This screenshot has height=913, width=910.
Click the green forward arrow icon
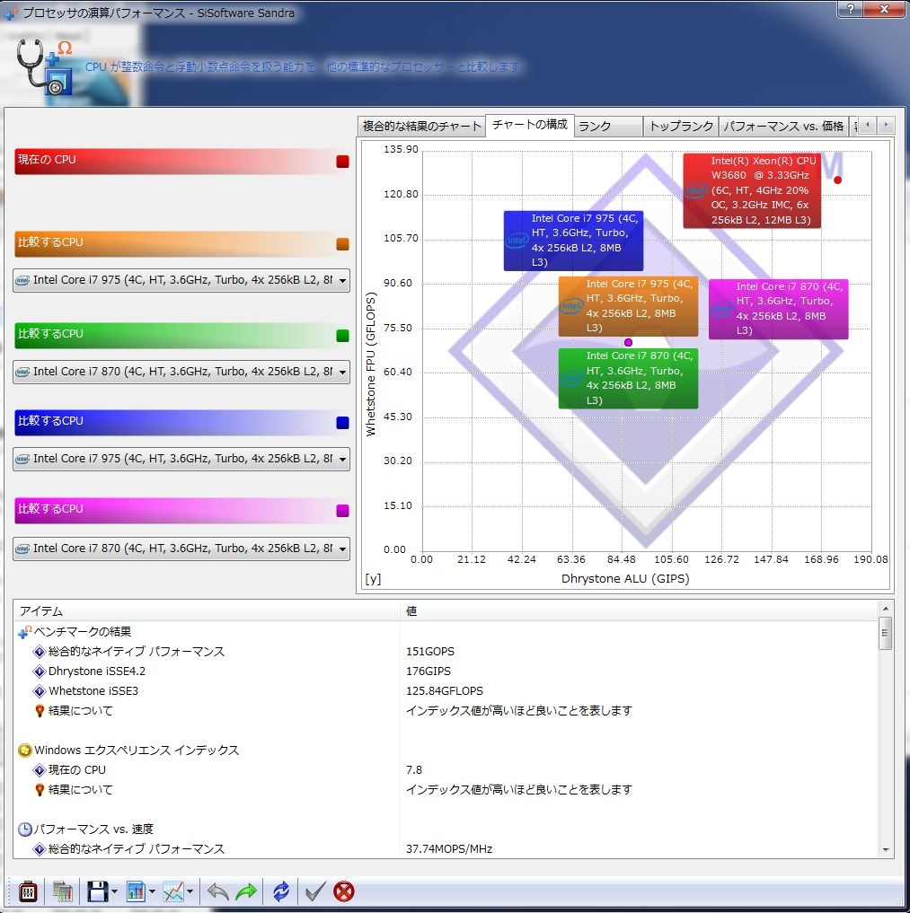tap(246, 891)
